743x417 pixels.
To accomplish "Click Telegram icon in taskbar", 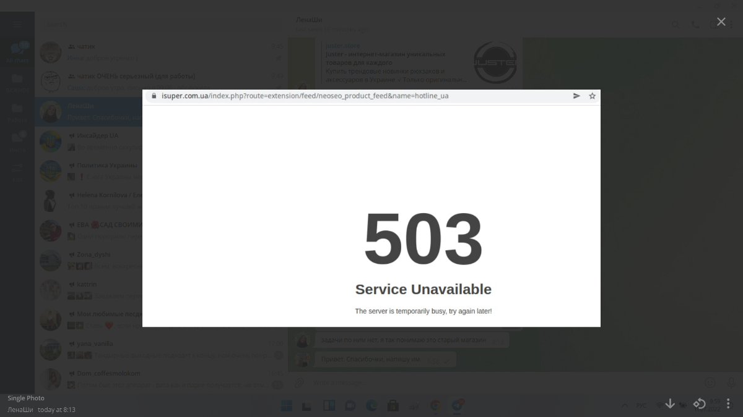I will click(458, 406).
